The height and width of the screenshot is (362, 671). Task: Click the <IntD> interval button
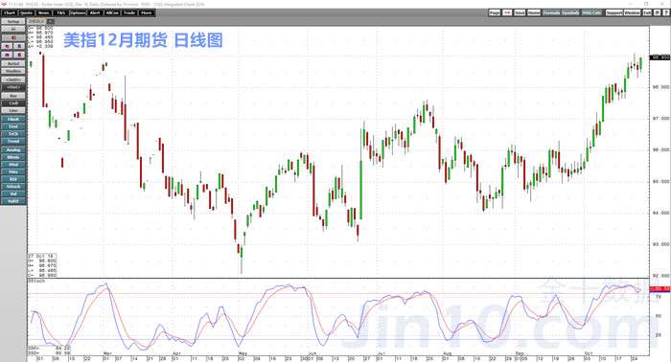[x=13, y=79]
